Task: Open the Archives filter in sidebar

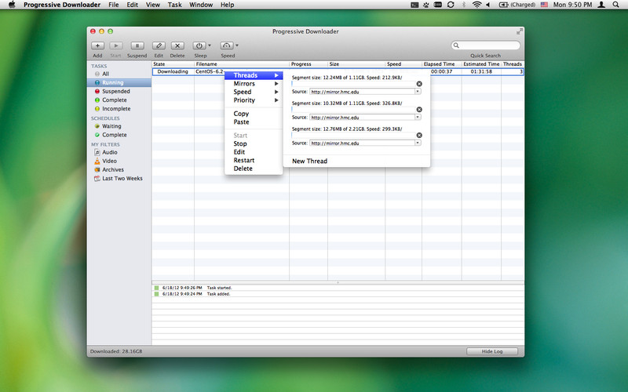Action: pyautogui.click(x=112, y=169)
